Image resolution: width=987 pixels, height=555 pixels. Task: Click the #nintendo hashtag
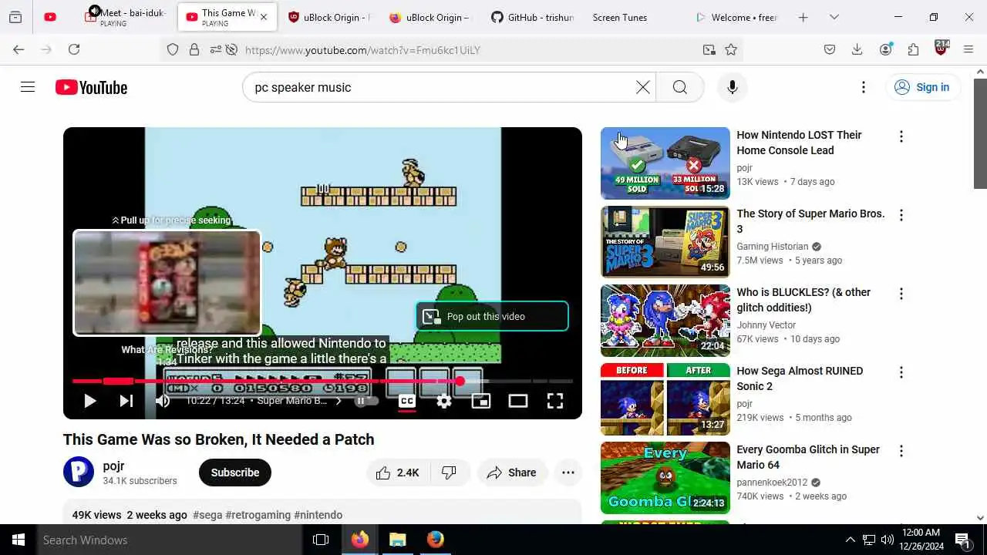tap(318, 515)
